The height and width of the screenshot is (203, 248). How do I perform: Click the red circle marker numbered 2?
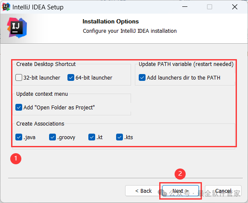(x=180, y=174)
